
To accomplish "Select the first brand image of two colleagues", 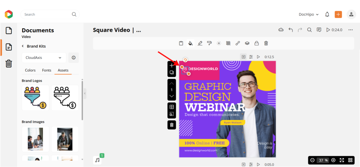I will point(36,139).
